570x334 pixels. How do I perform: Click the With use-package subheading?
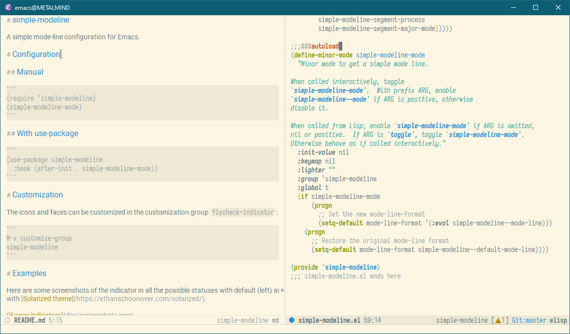point(47,133)
